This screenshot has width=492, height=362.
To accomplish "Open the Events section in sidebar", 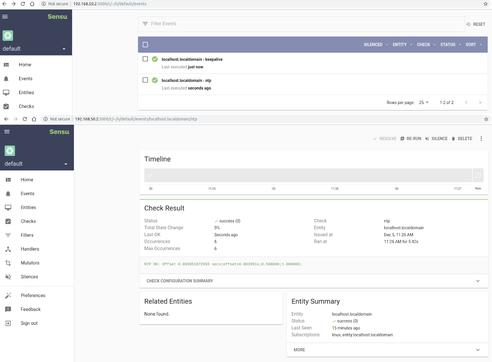I will coord(27,193).
